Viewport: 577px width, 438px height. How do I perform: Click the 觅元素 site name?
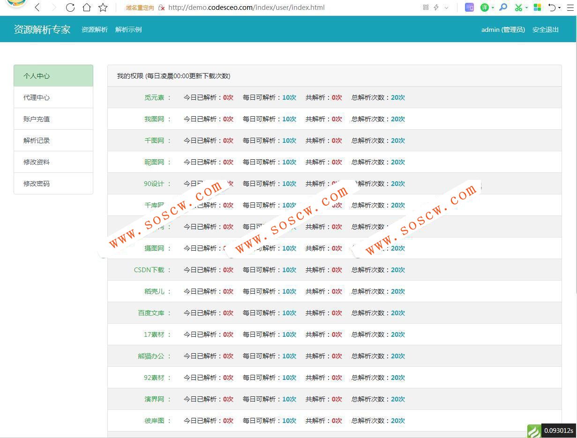coord(154,97)
